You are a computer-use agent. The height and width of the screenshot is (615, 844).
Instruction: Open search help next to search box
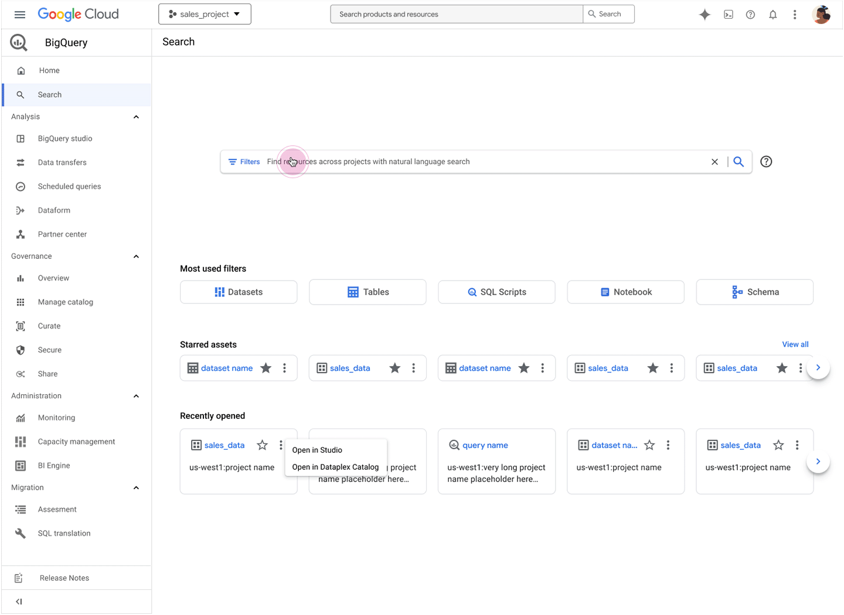coord(766,162)
